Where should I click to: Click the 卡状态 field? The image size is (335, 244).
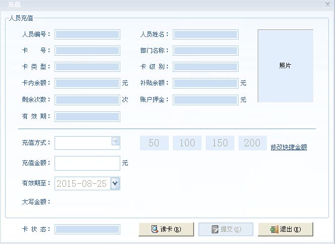click(x=87, y=229)
